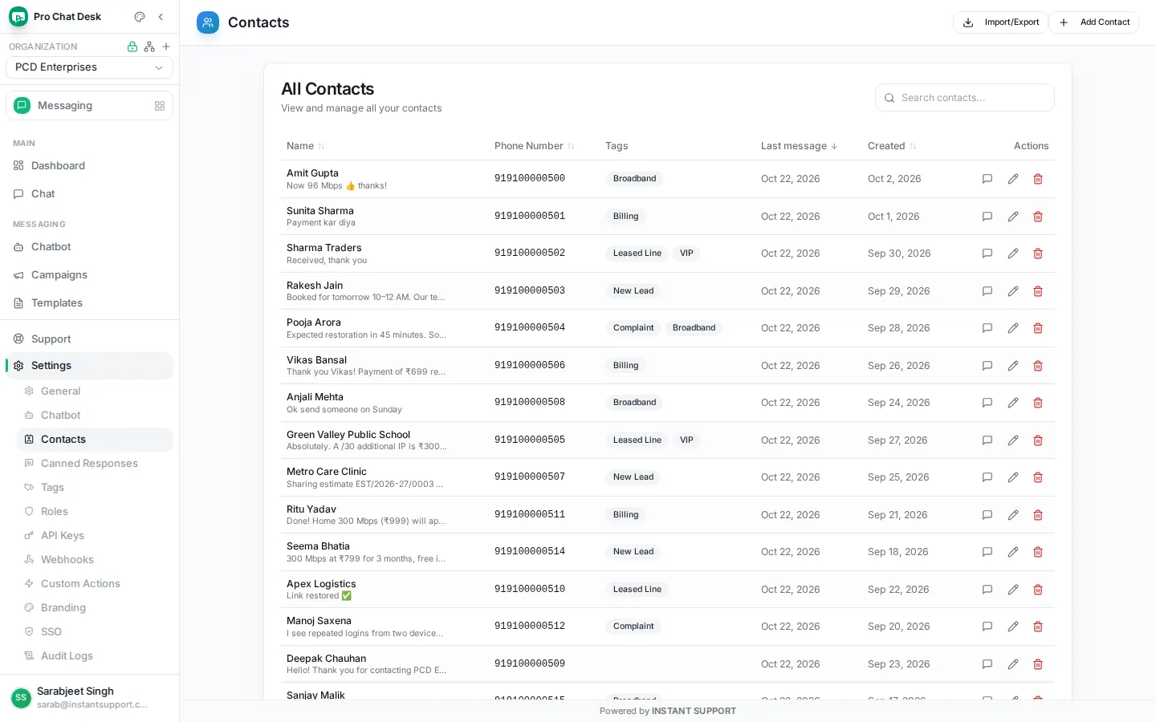
Task: Open Sarabjeet Singh user profile
Action: pyautogui.click(x=89, y=698)
